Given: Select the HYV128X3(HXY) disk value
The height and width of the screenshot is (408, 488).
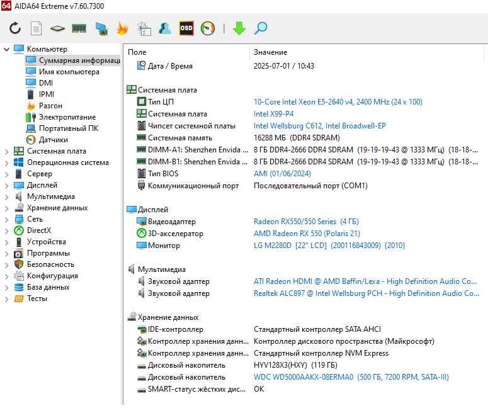Looking at the screenshot, I should (295, 365).
